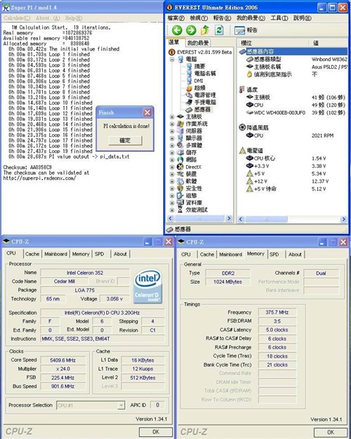Expand the 主機板 tree node
This screenshot has height=439, width=351.
[x=172, y=117]
